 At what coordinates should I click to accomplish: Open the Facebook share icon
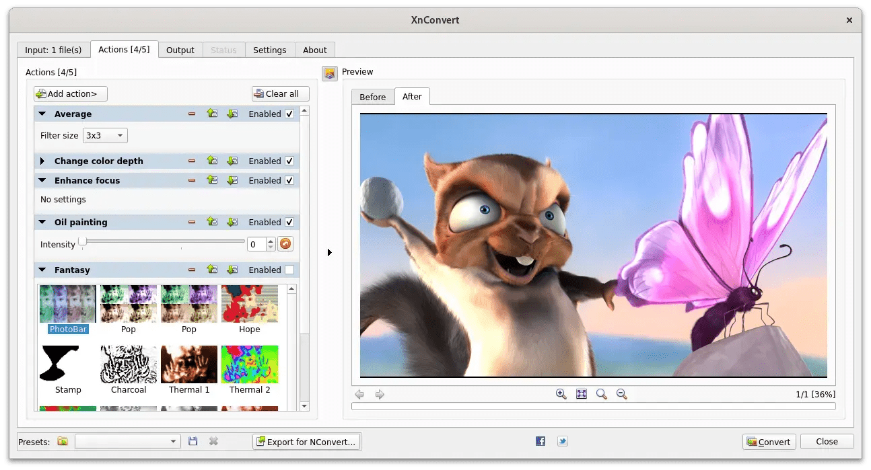541,442
